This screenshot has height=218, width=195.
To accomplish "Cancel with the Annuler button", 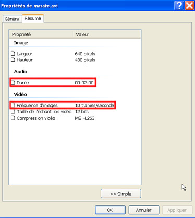I will [x=144, y=210].
